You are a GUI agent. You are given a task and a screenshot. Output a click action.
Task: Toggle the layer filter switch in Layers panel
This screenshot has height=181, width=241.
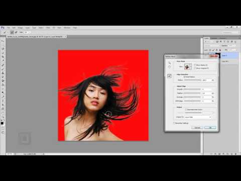pyautogui.click(x=235, y=42)
